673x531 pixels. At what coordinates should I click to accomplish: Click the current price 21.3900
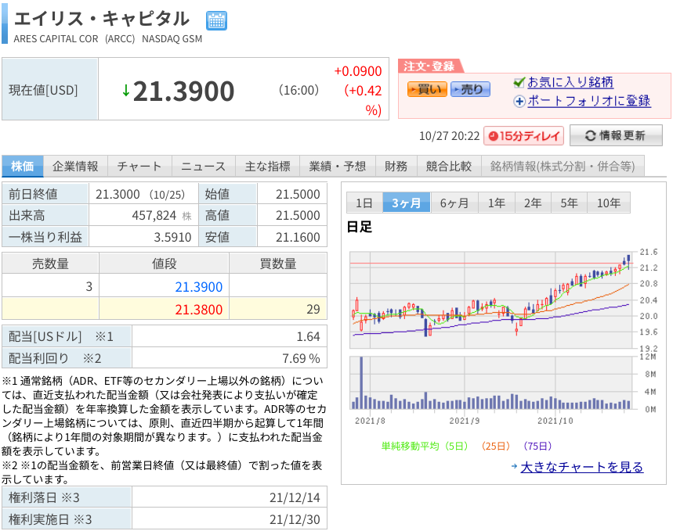183,91
